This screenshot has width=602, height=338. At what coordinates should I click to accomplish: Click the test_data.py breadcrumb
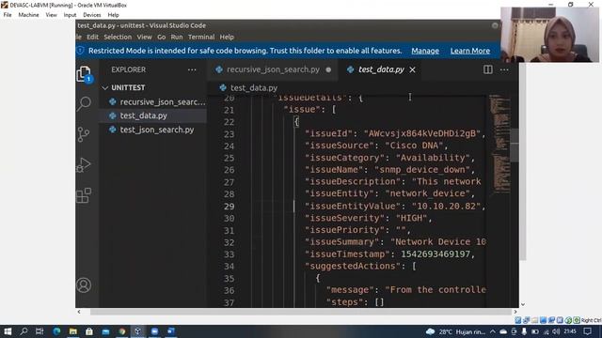click(248, 87)
